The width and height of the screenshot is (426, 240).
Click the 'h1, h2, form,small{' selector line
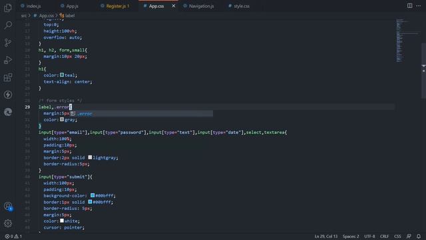click(63, 50)
